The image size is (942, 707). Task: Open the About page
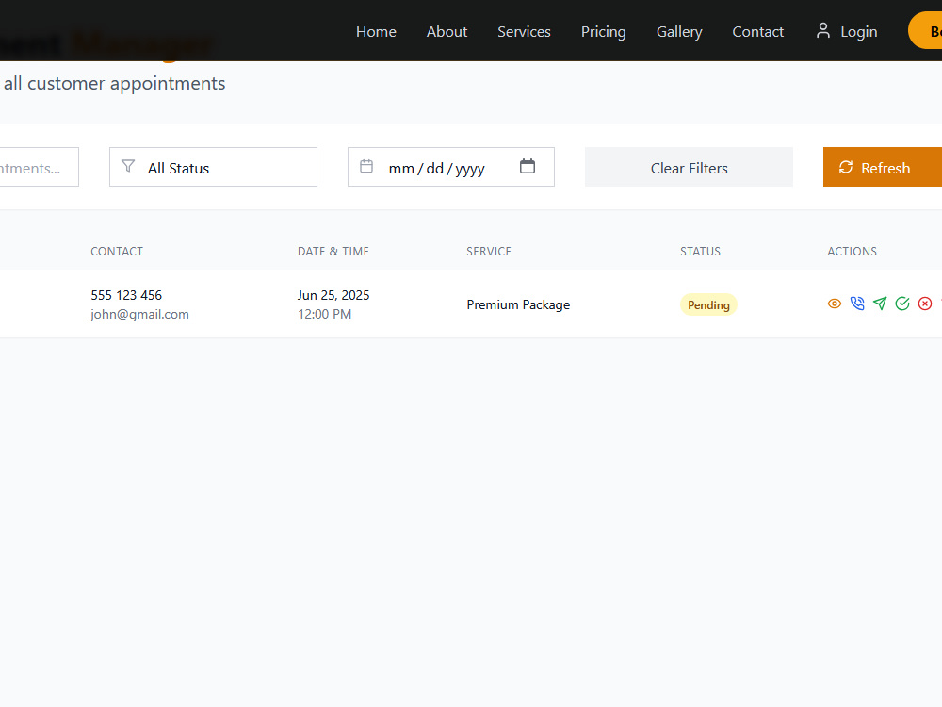[x=447, y=31]
